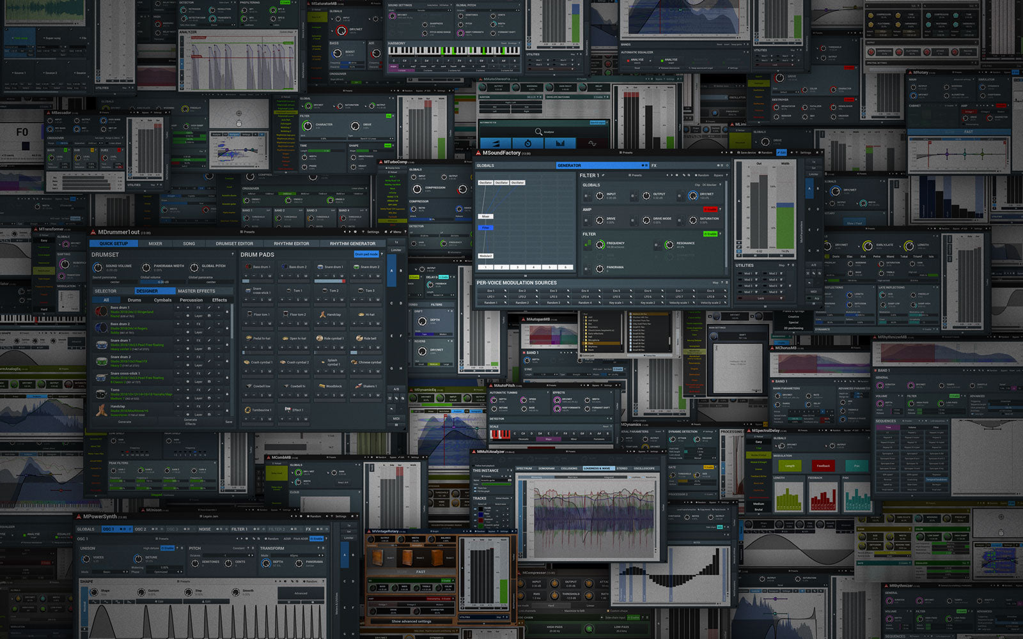1023x639 pixels.
Task: Click the Generate button under drumset list
Action: click(125, 422)
